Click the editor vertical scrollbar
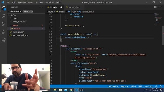The image size is (164, 92). click(x=163, y=36)
